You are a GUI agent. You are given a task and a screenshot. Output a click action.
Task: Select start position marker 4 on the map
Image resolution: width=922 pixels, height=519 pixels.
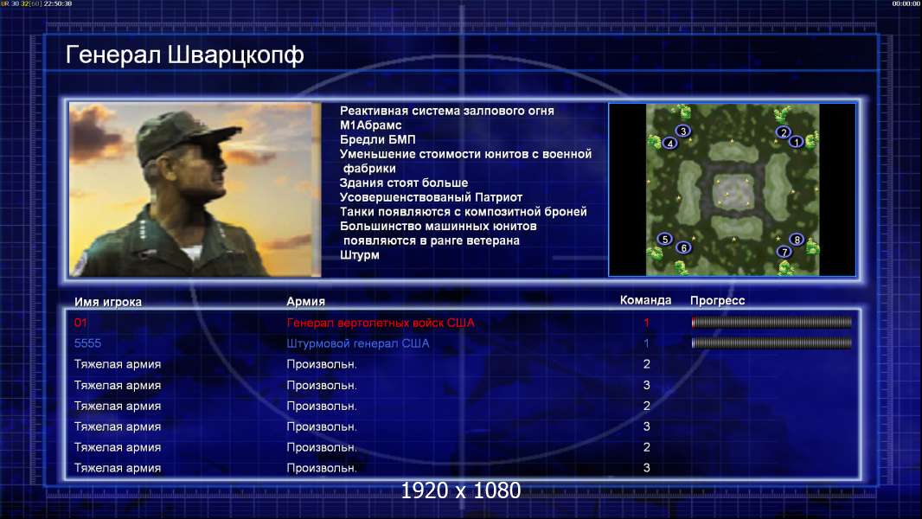(x=669, y=143)
